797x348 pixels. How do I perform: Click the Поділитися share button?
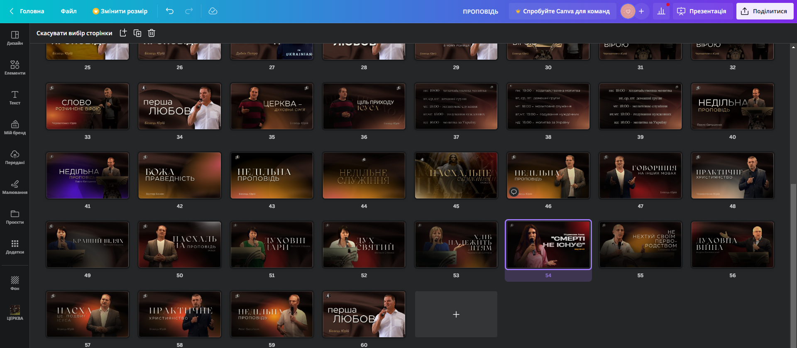pos(765,11)
